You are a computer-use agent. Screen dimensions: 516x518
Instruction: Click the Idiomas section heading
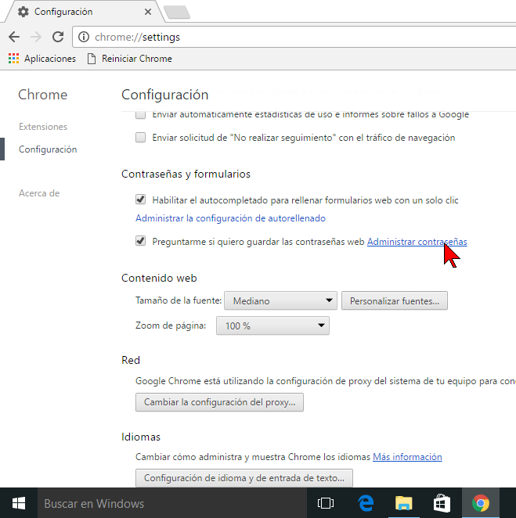[141, 437]
